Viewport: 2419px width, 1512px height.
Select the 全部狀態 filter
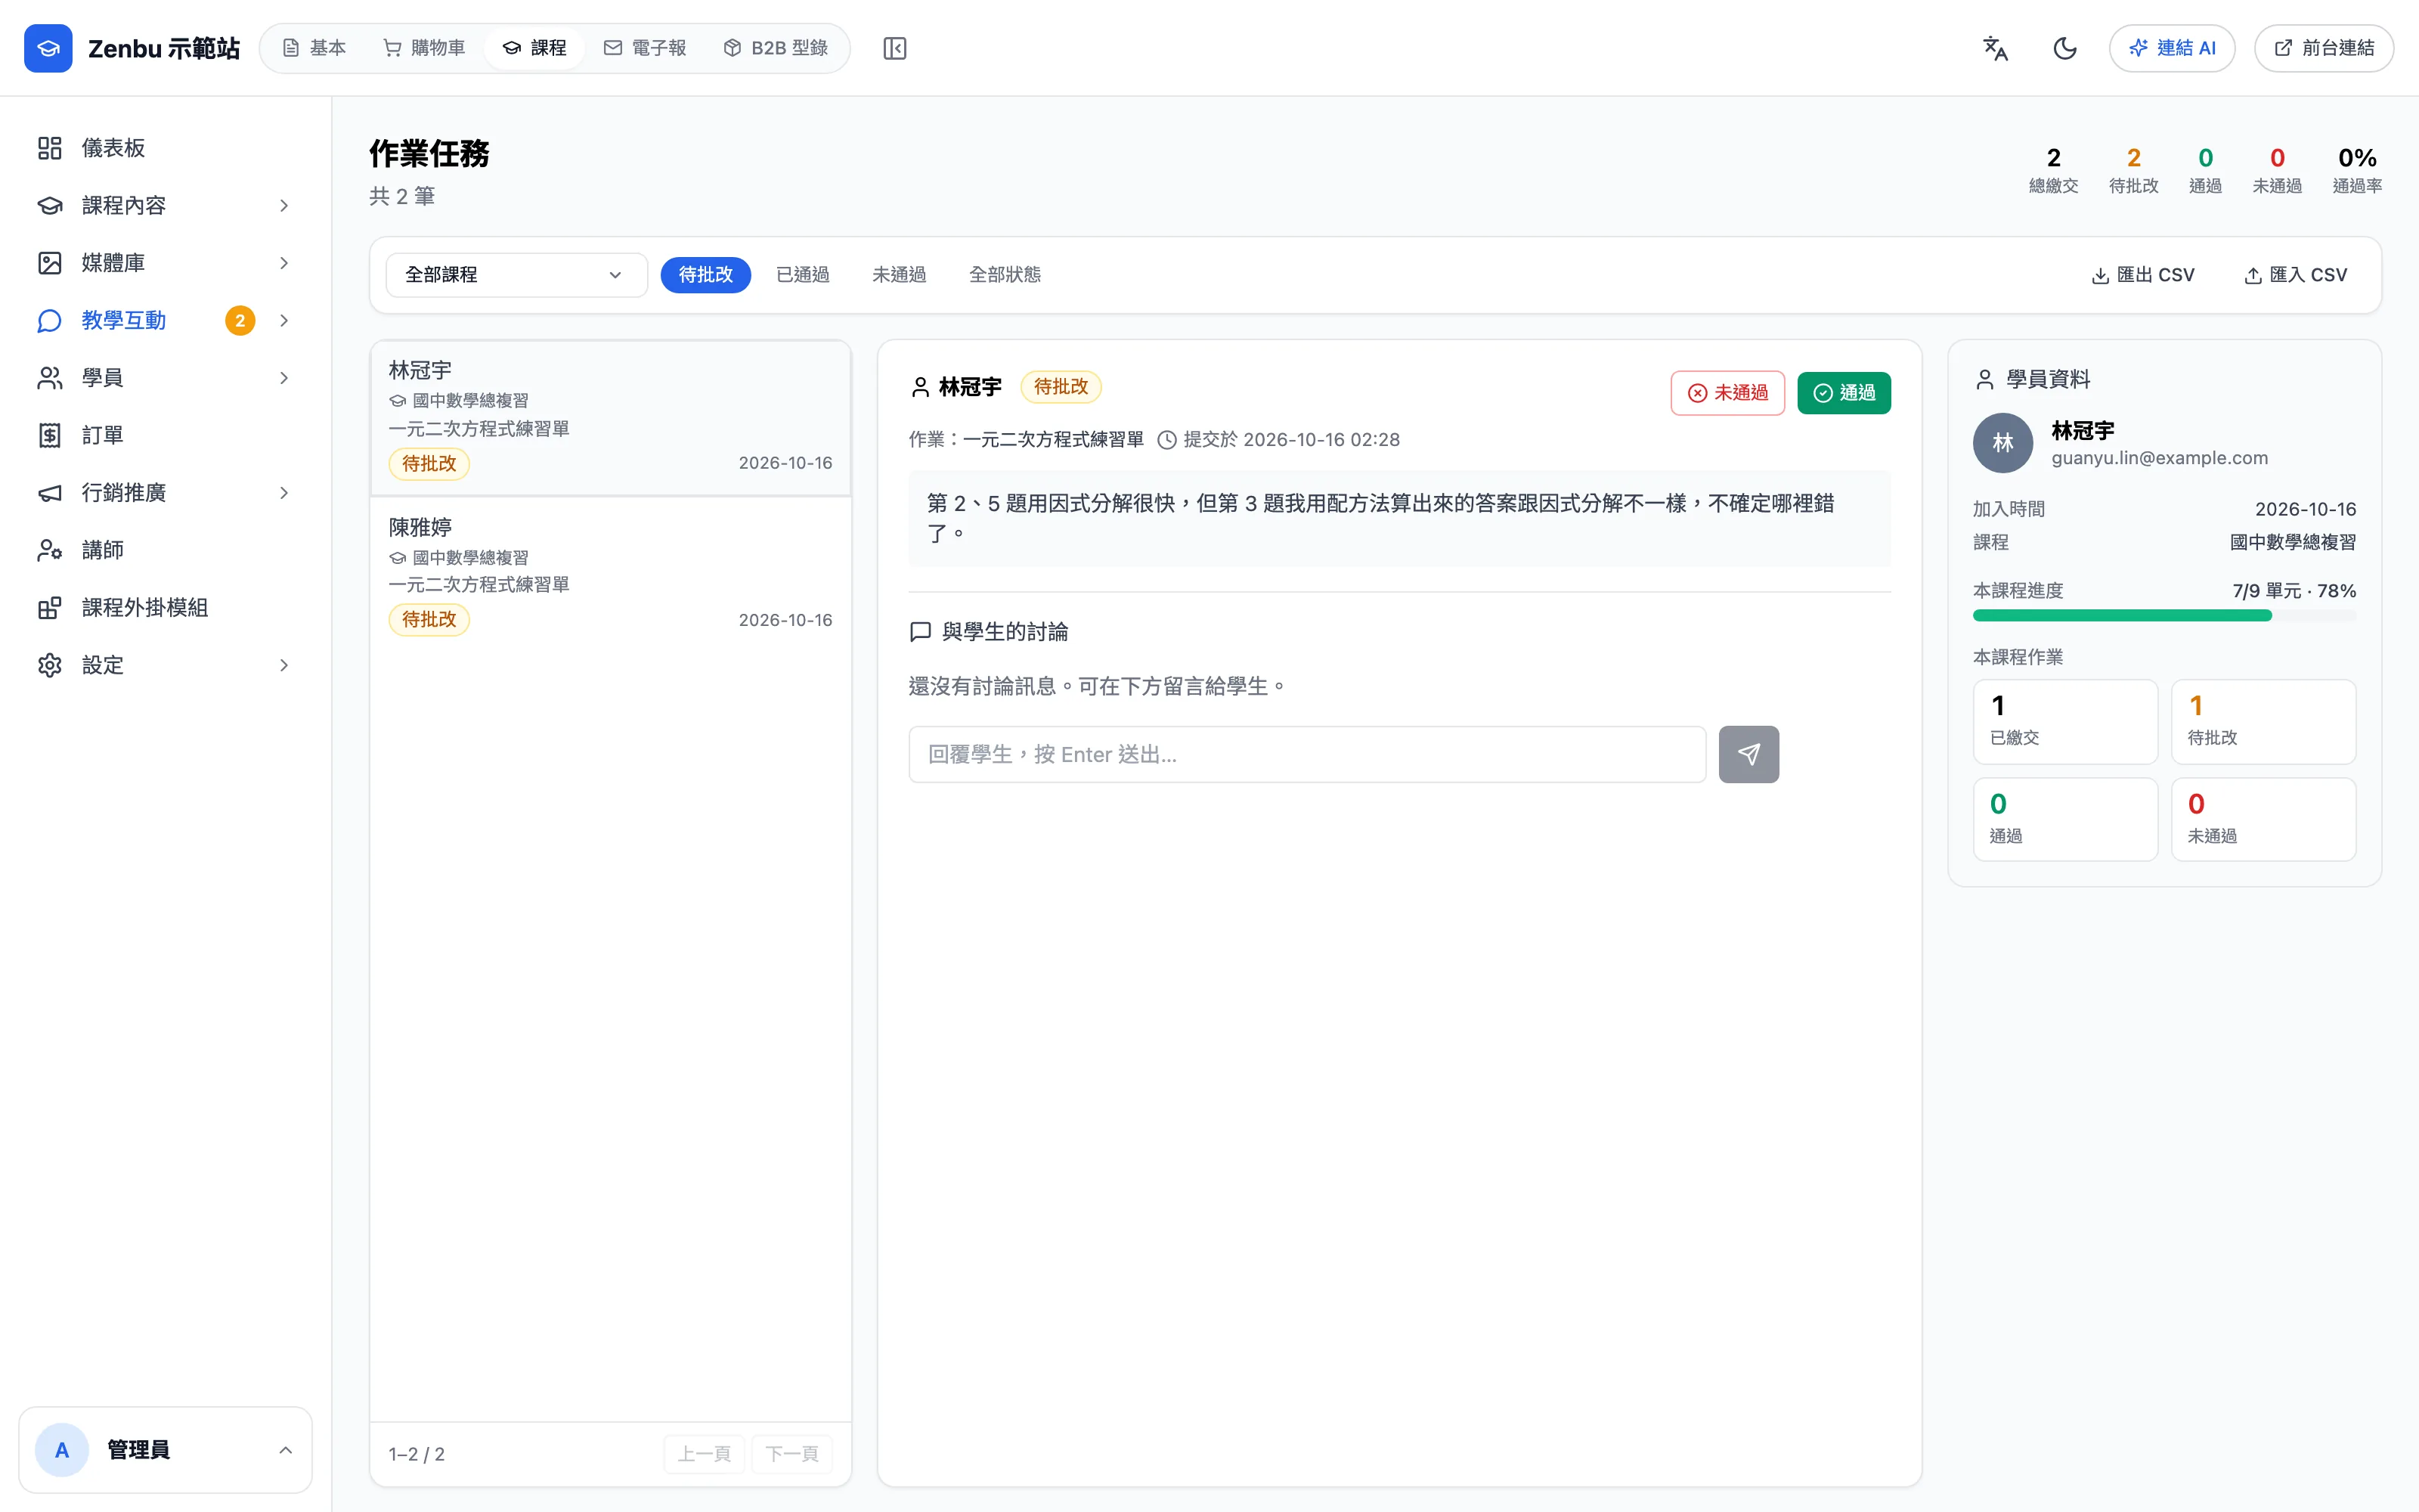(x=1005, y=275)
